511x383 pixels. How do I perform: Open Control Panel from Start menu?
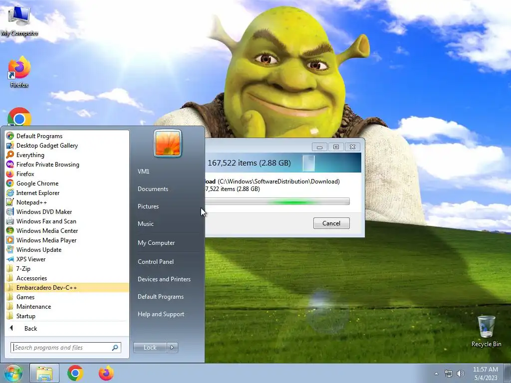[x=156, y=261]
